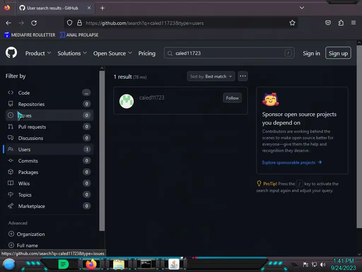Reload the page with the refresh icon

pyautogui.click(x=34, y=23)
